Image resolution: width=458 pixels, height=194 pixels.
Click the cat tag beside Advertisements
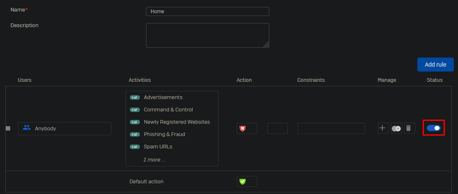coord(135,97)
